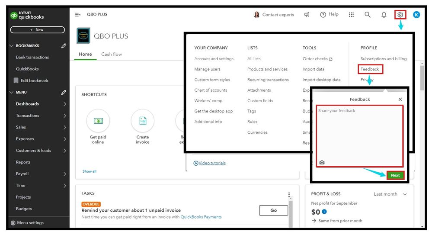The width and height of the screenshot is (432, 235).
Task: Switch to the Cash flow tab
Action: [x=112, y=55]
